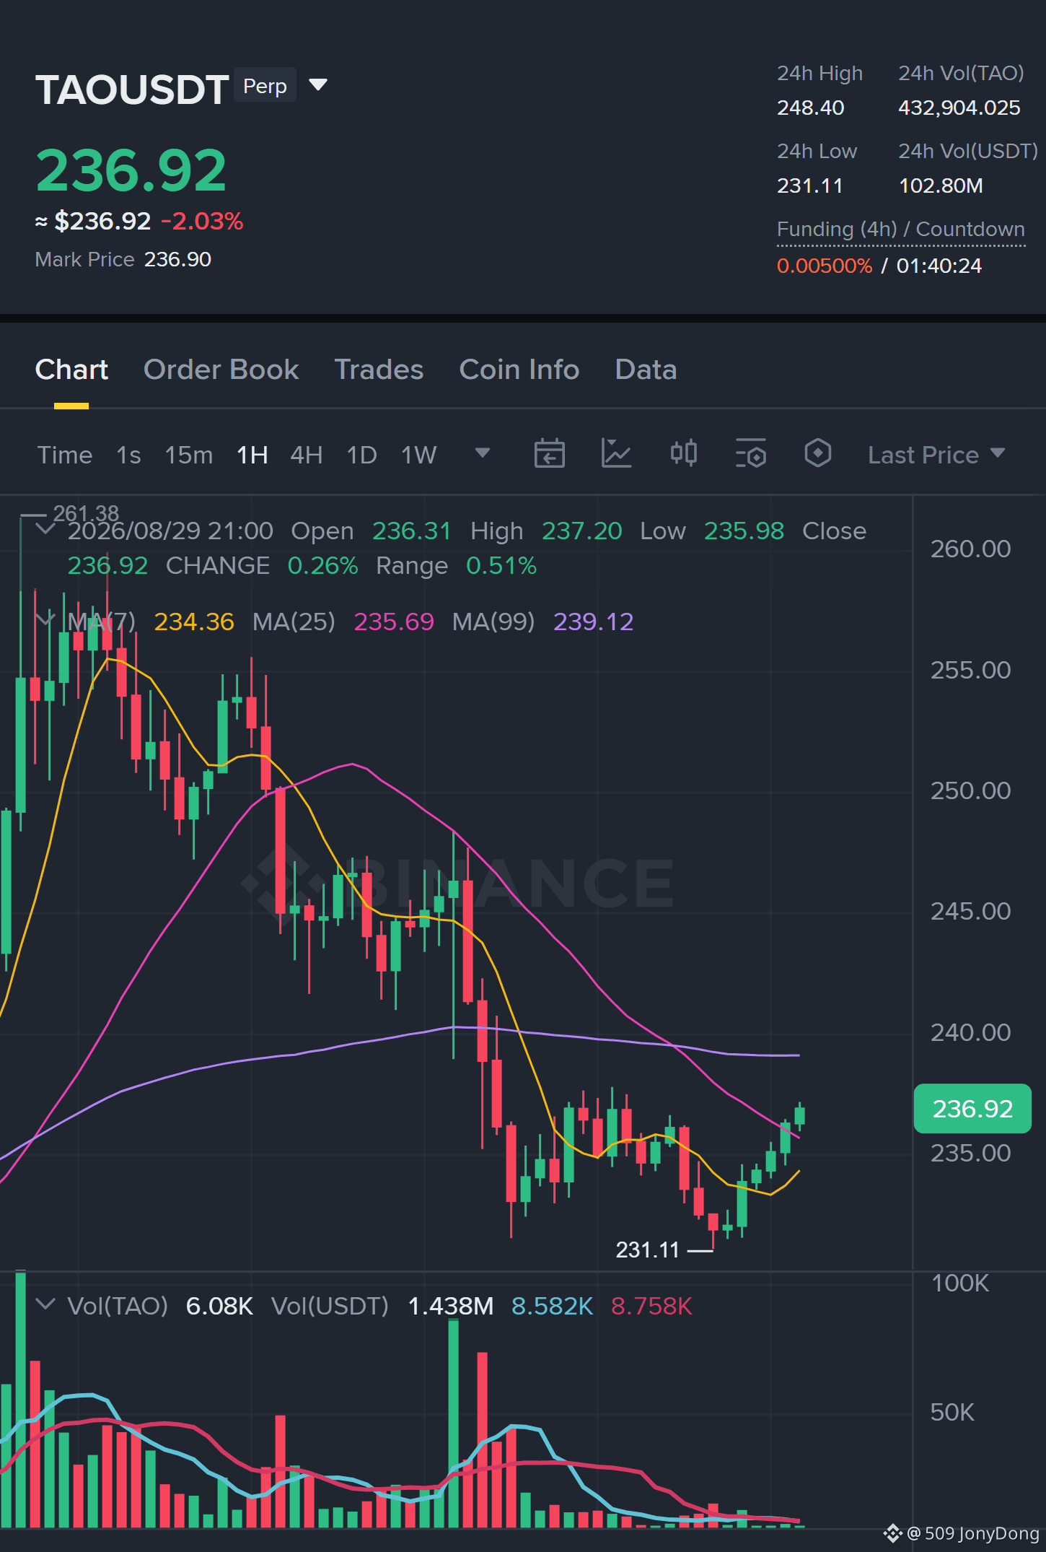Switch to the Order Book tab
This screenshot has width=1046, height=1552.
[x=221, y=370]
